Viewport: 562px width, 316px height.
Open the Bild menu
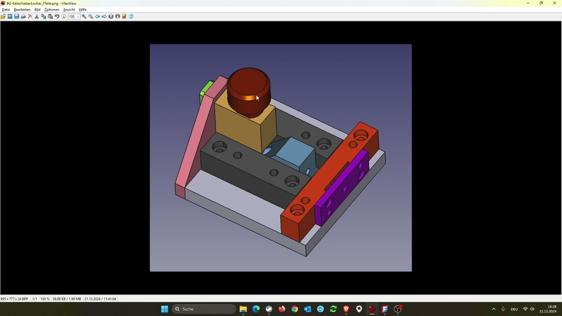(37, 10)
